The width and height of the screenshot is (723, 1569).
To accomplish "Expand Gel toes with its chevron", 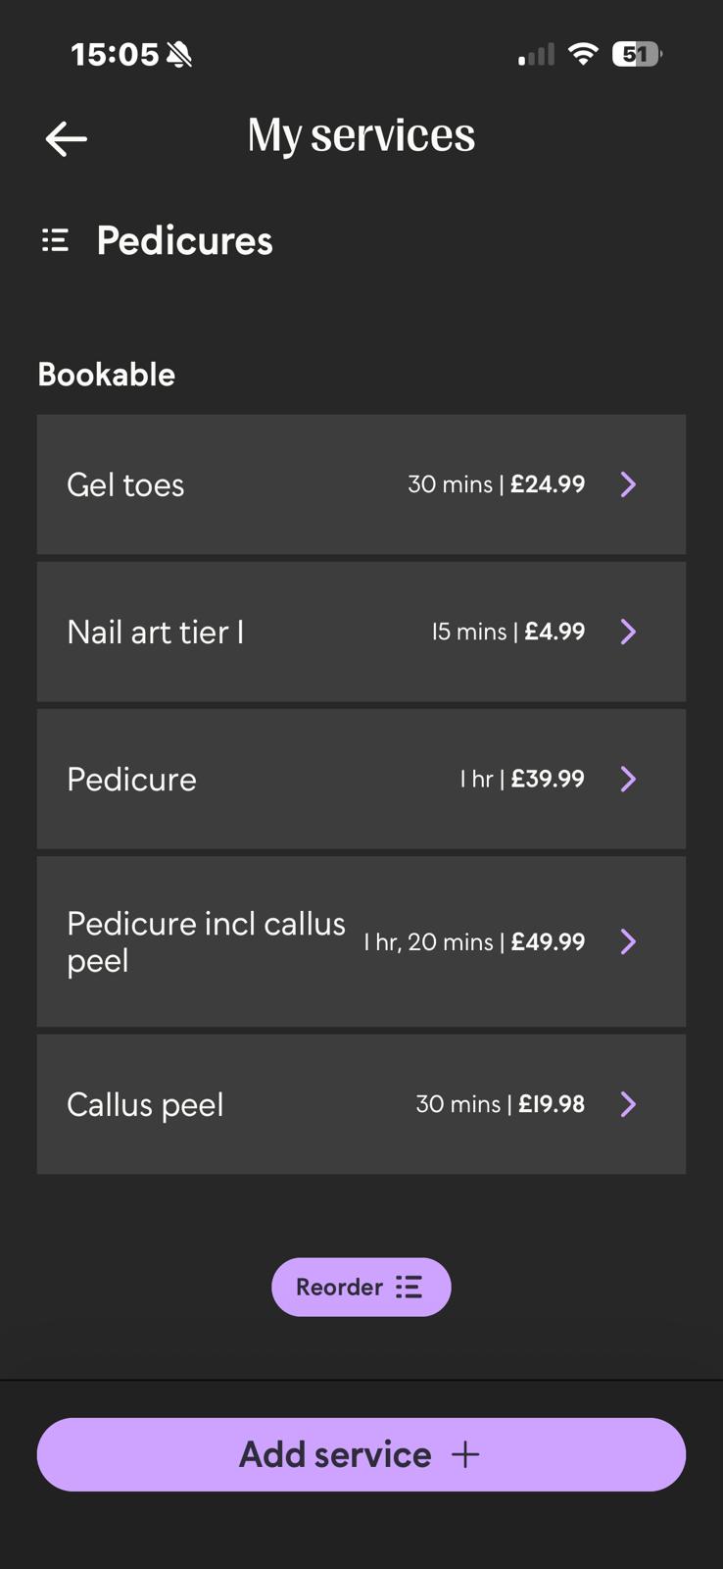I will [629, 484].
